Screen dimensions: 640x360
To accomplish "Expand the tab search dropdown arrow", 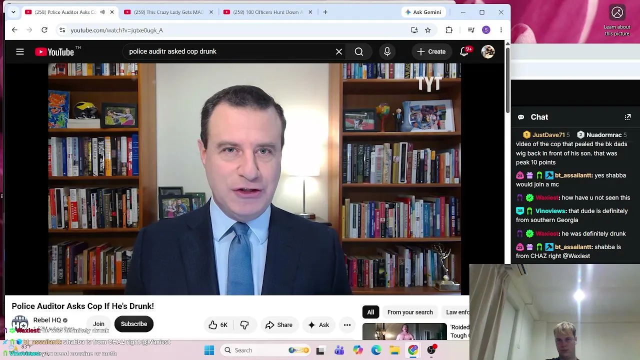I will 13,12.
